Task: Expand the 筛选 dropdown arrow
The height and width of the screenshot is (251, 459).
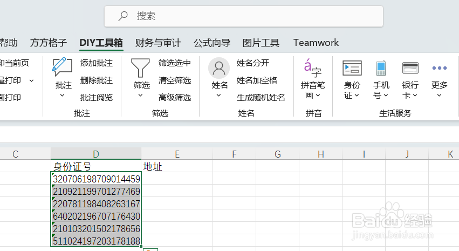Action: 140,95
